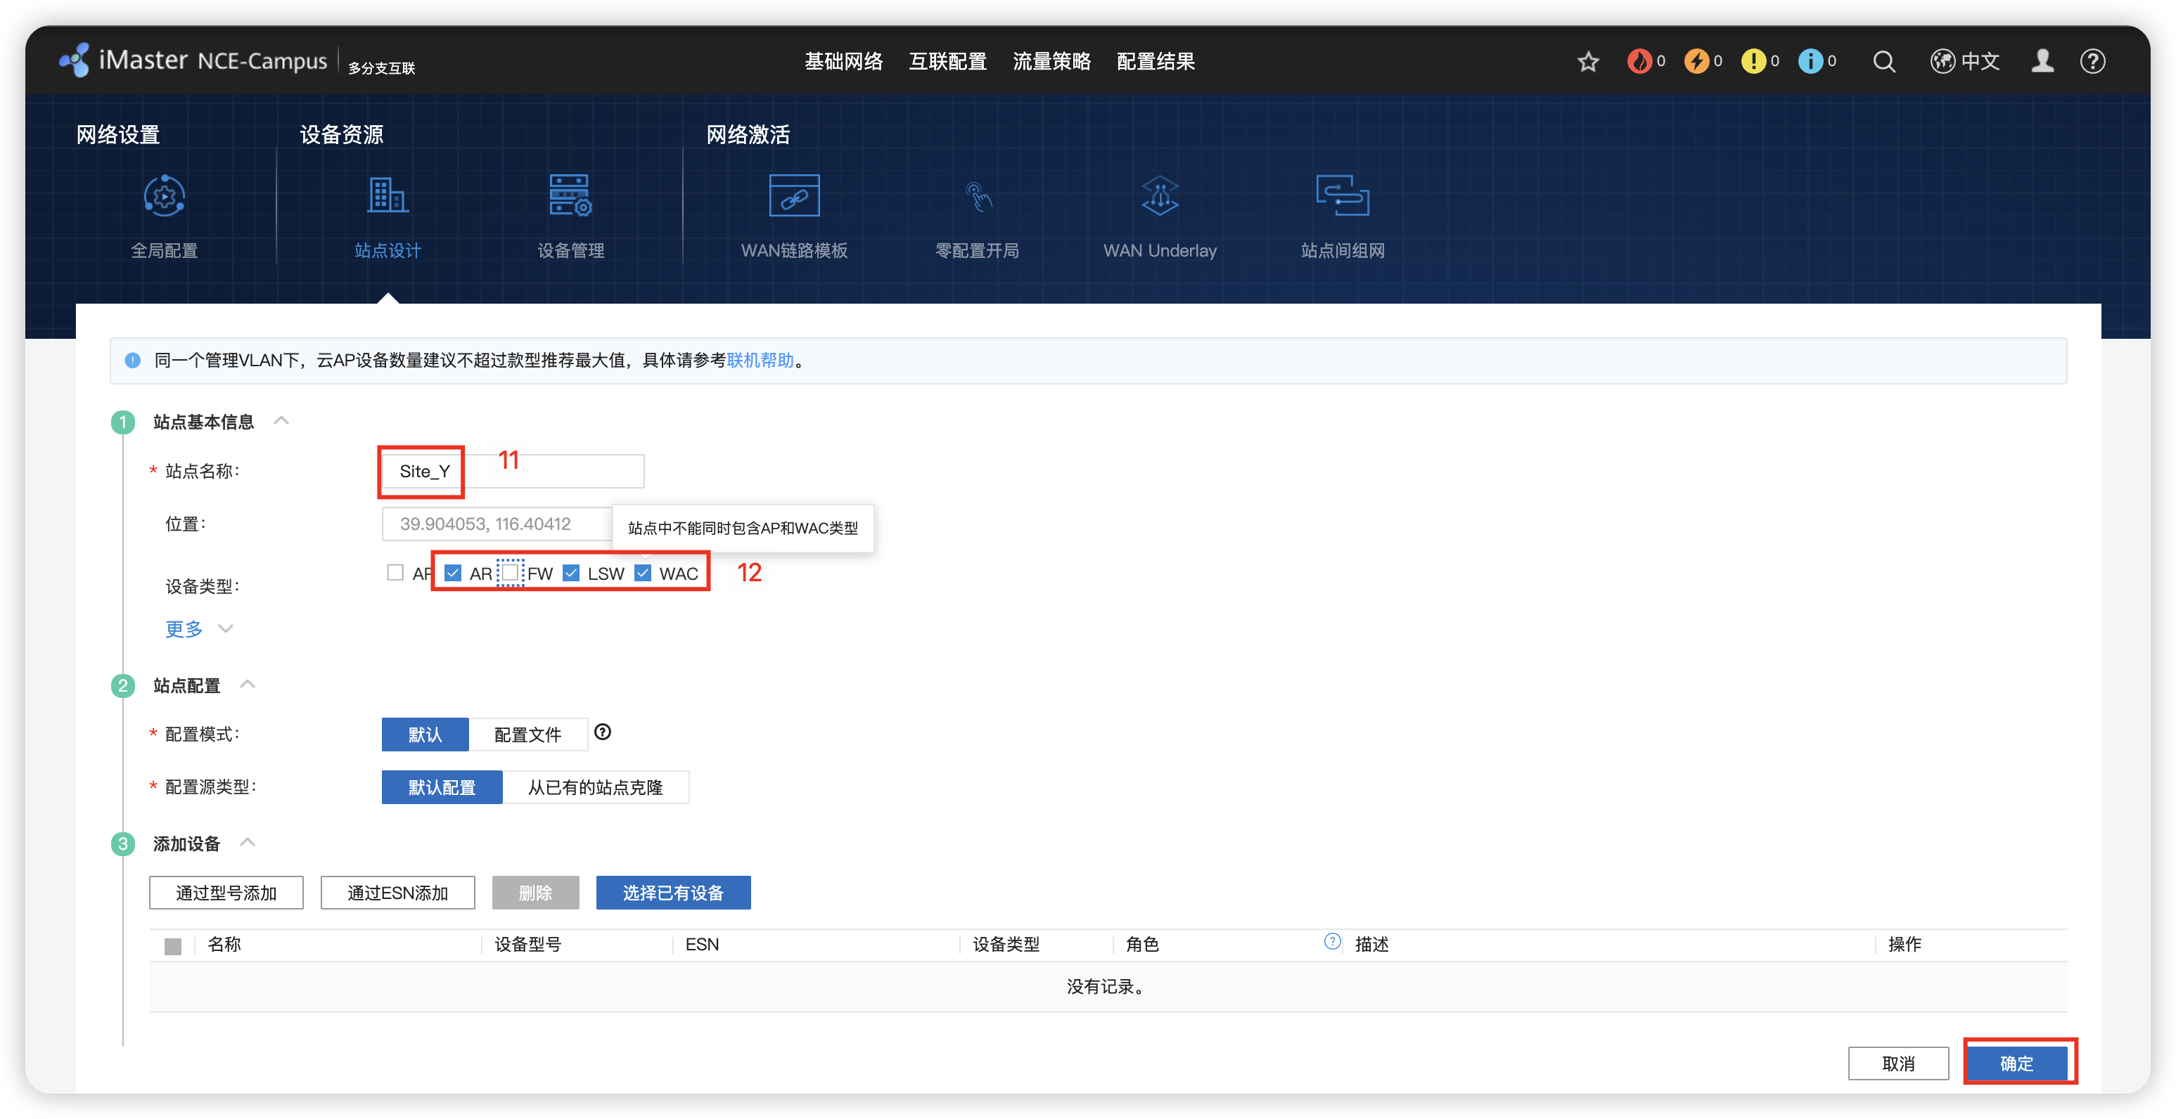Click the favorites star icon
The width and height of the screenshot is (2176, 1119).
coord(1588,62)
